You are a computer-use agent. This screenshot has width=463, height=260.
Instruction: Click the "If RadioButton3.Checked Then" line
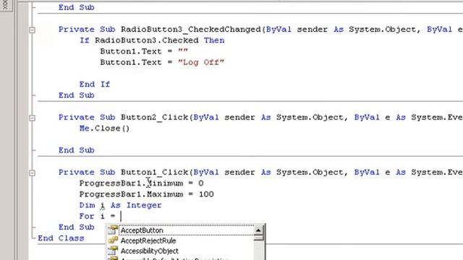[152, 40]
